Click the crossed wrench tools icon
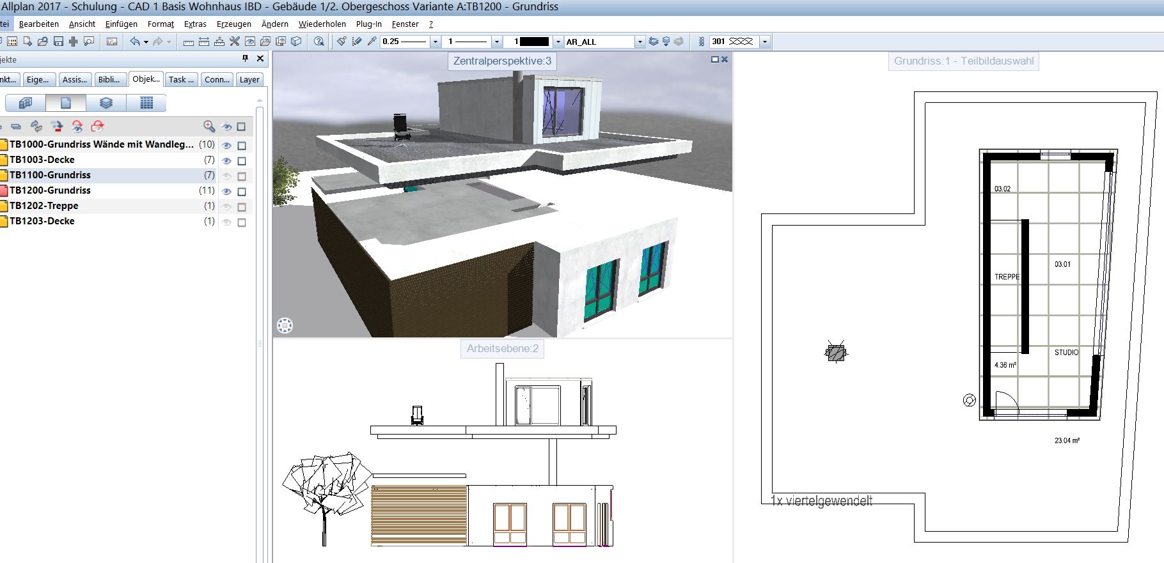 coord(235,42)
